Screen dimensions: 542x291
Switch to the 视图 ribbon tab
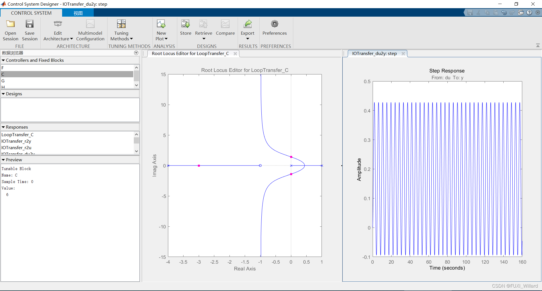coord(78,13)
